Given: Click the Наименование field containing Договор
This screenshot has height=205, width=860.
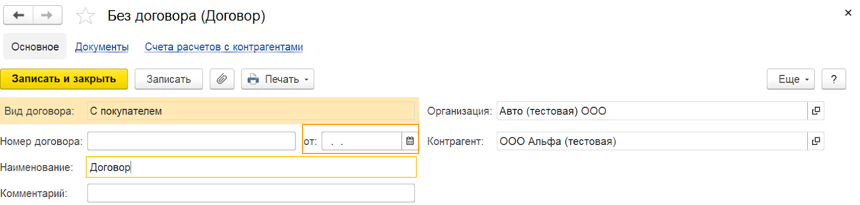Looking at the screenshot, I should coord(251,167).
